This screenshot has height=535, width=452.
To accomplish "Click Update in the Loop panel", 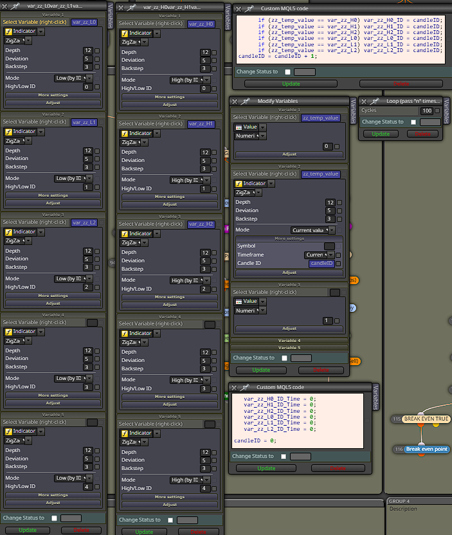I will coord(381,134).
